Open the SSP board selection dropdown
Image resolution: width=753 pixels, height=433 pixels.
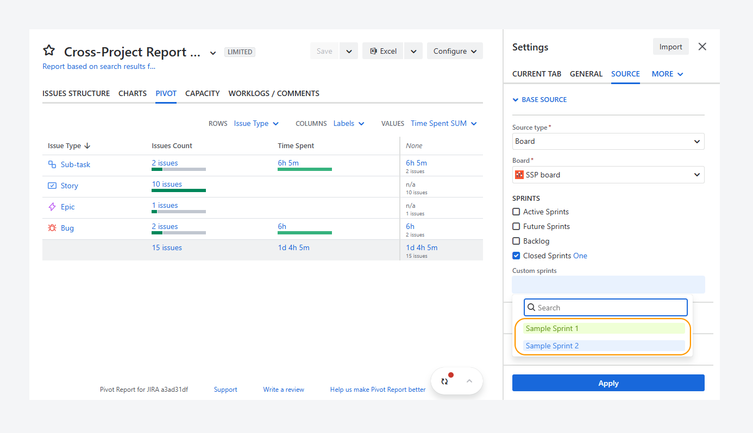[608, 175]
